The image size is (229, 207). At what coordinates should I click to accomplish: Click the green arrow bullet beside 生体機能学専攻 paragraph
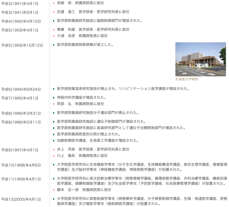(x=54, y=165)
